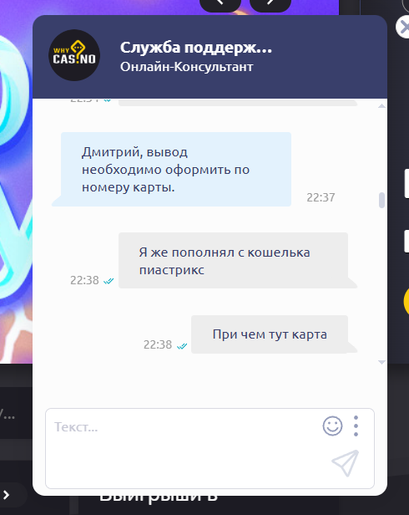Expand sidebar with the right chevron
Screen dimensions: 409x515
[x=6, y=495]
